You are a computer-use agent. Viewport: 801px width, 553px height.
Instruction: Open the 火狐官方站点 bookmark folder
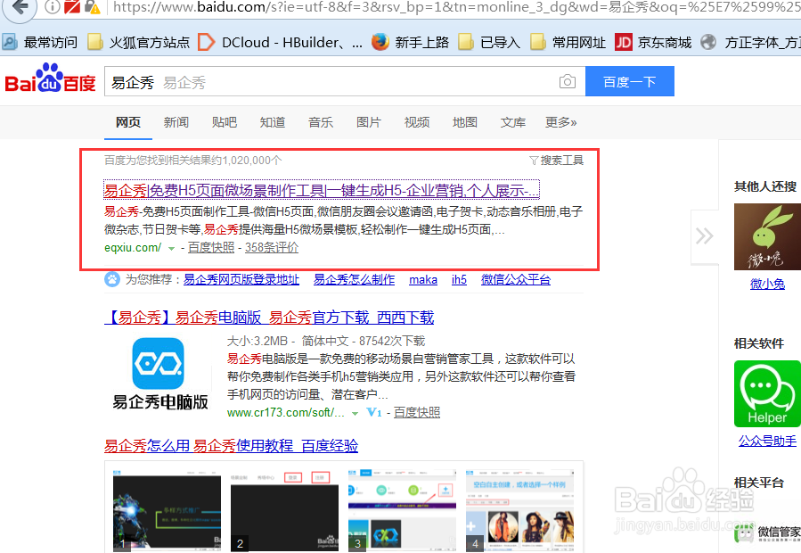pos(138,42)
